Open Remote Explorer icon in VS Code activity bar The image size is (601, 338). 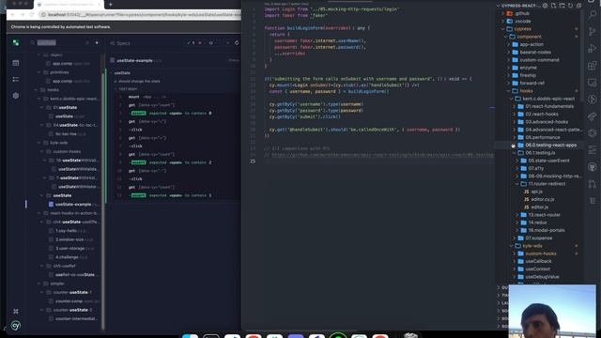pos(593,83)
